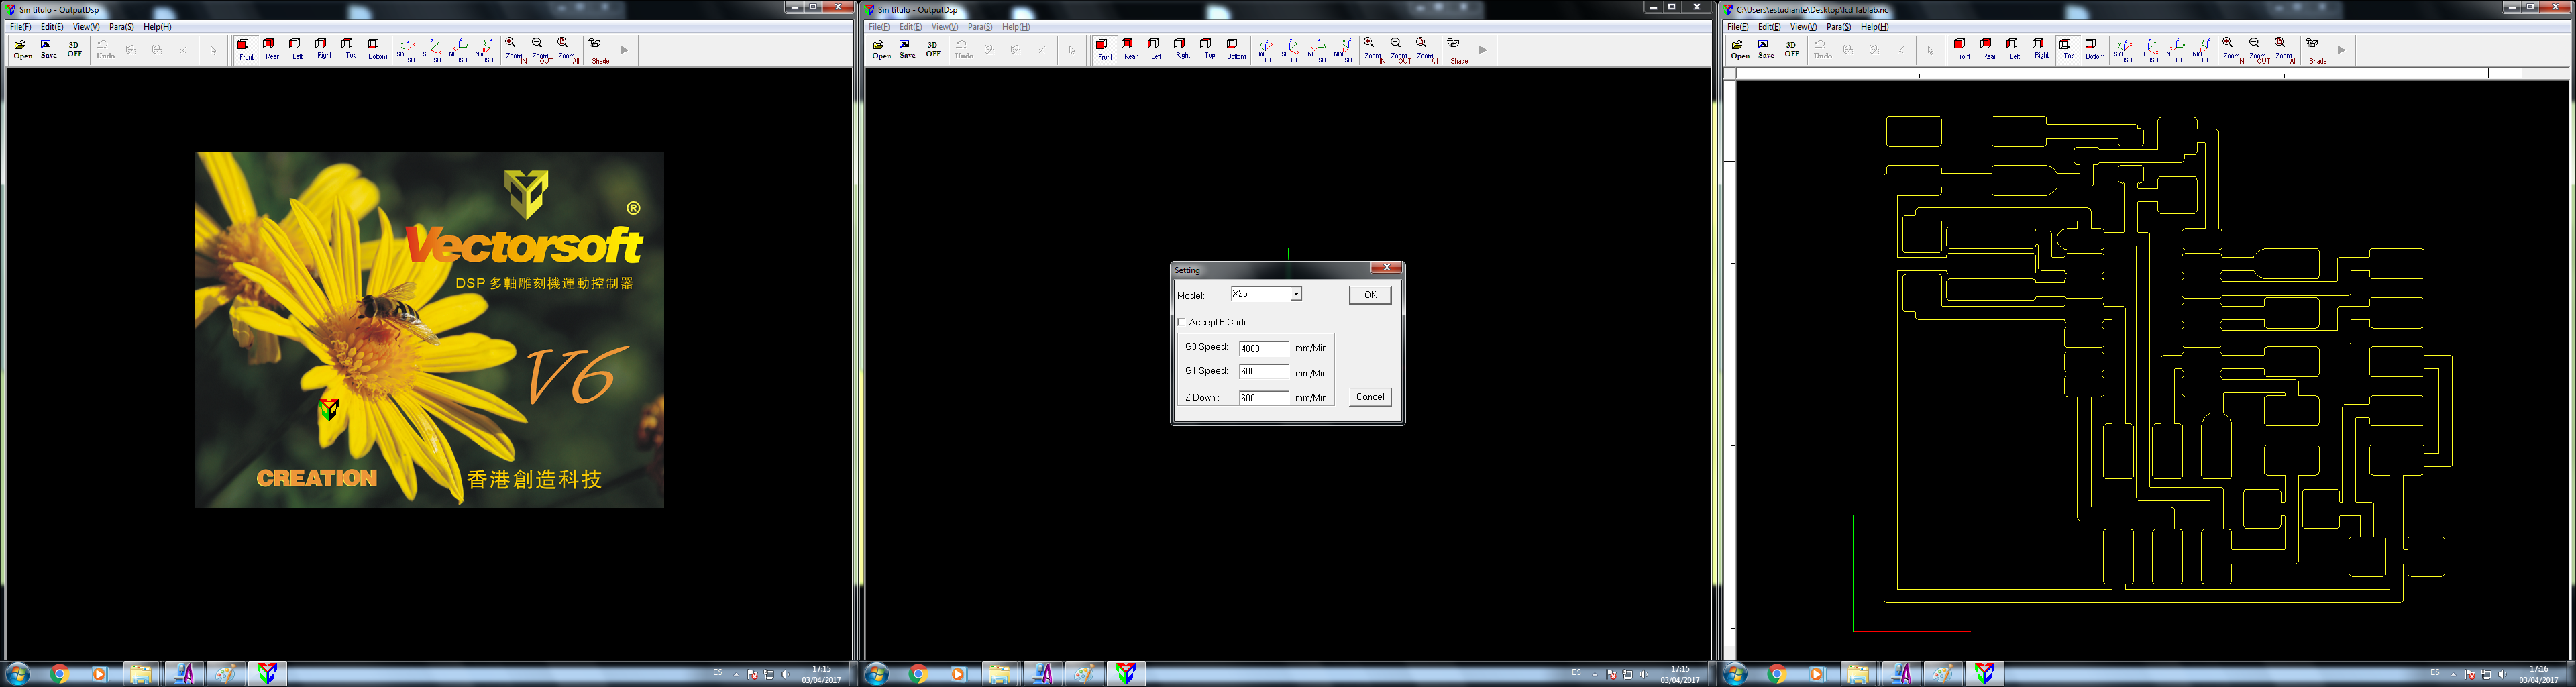This screenshot has width=2576, height=687.
Task: Open File menu in splash-screen window
Action: pos(20,27)
